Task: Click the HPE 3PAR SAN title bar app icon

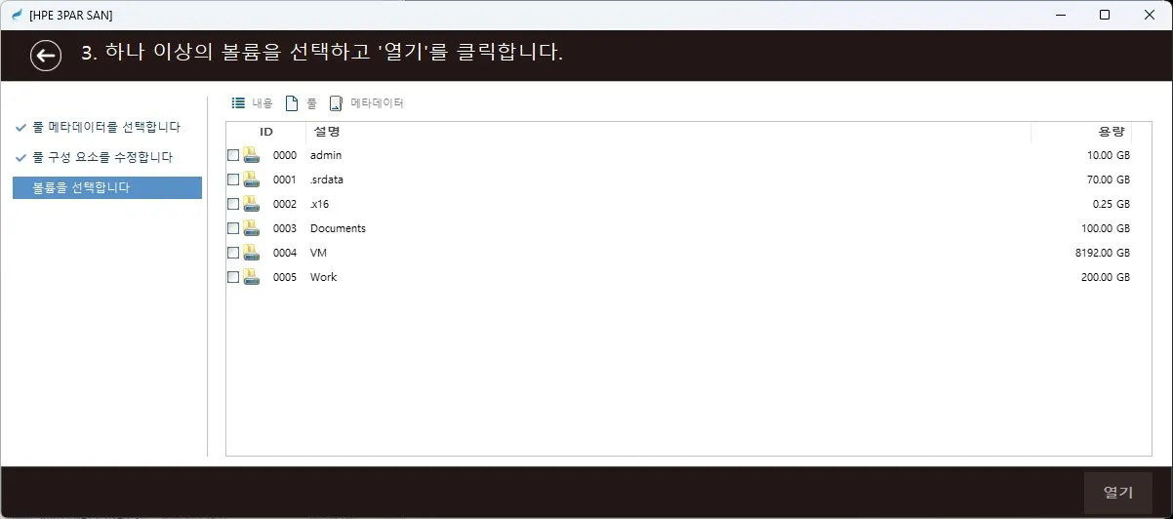Action: point(17,15)
